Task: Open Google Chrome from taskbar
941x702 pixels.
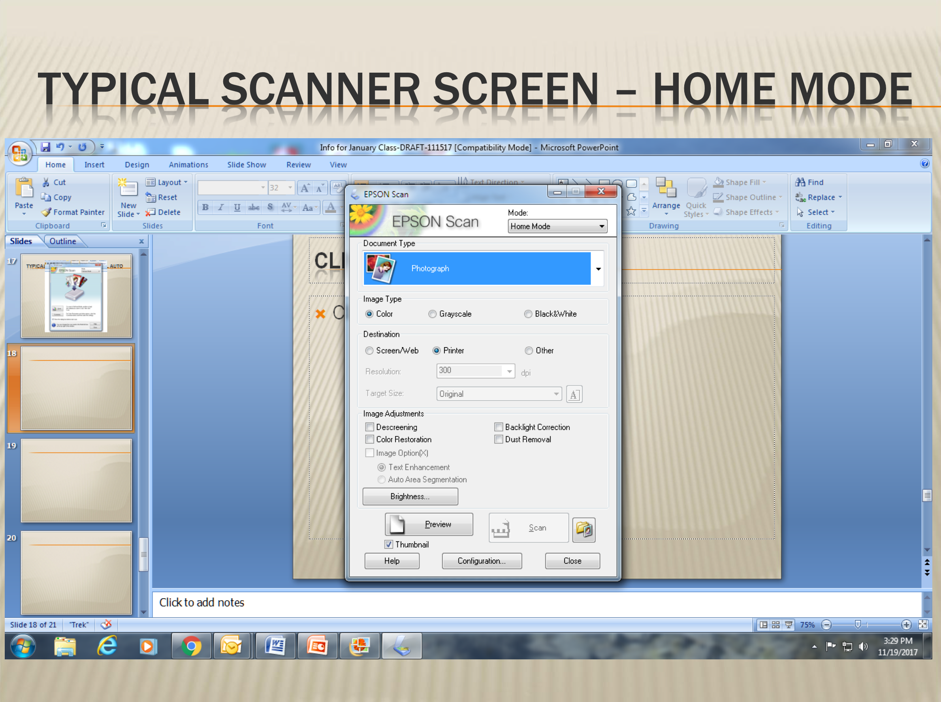Action: point(191,646)
